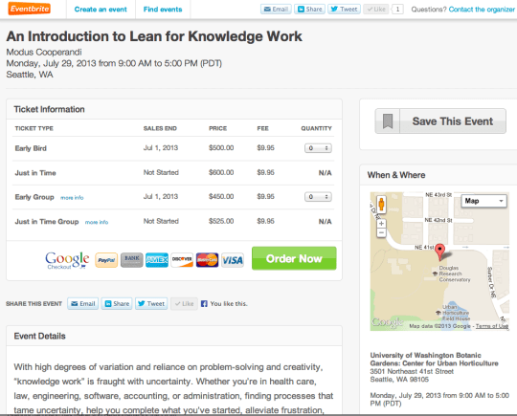Image resolution: width=517 pixels, height=416 pixels.
Task: Open the Map type dropdown
Action: coord(483,201)
